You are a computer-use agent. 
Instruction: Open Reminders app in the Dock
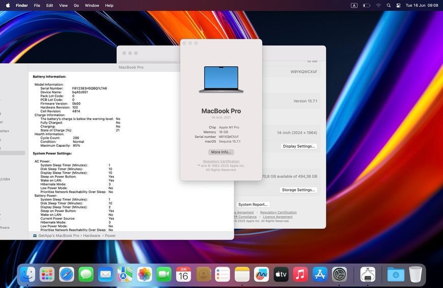(x=223, y=274)
